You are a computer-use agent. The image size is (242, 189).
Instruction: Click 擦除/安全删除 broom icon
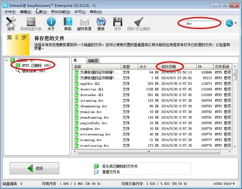click(x=139, y=24)
